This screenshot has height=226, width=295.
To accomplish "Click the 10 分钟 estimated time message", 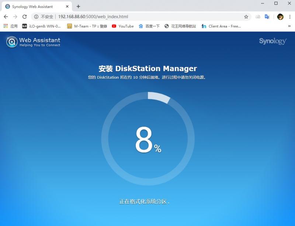I will [147, 78].
